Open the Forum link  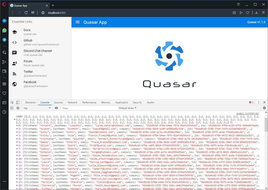(40, 63)
